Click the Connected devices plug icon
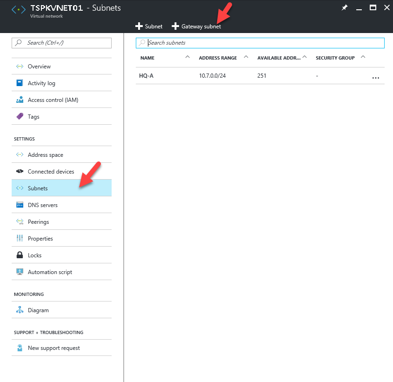Screen dimensions: 393x382 pyautogui.click(x=20, y=171)
